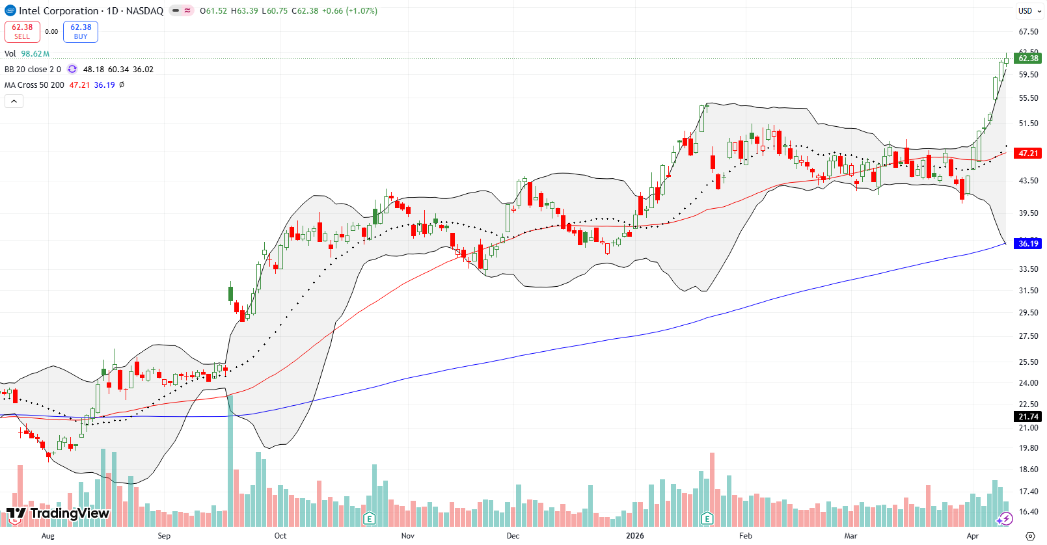Click the TradingView logo
The height and width of the screenshot is (545, 1047).
click(58, 513)
